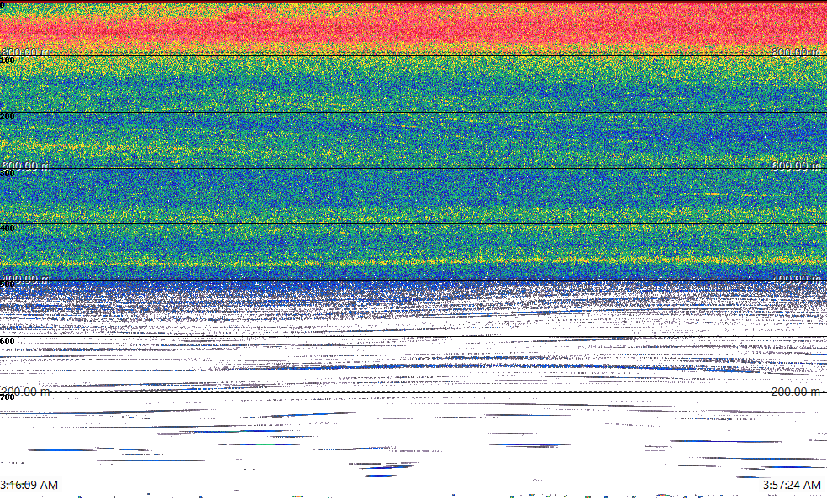Click the bold "600" scale marker
827x499 pixels.
tap(8, 341)
